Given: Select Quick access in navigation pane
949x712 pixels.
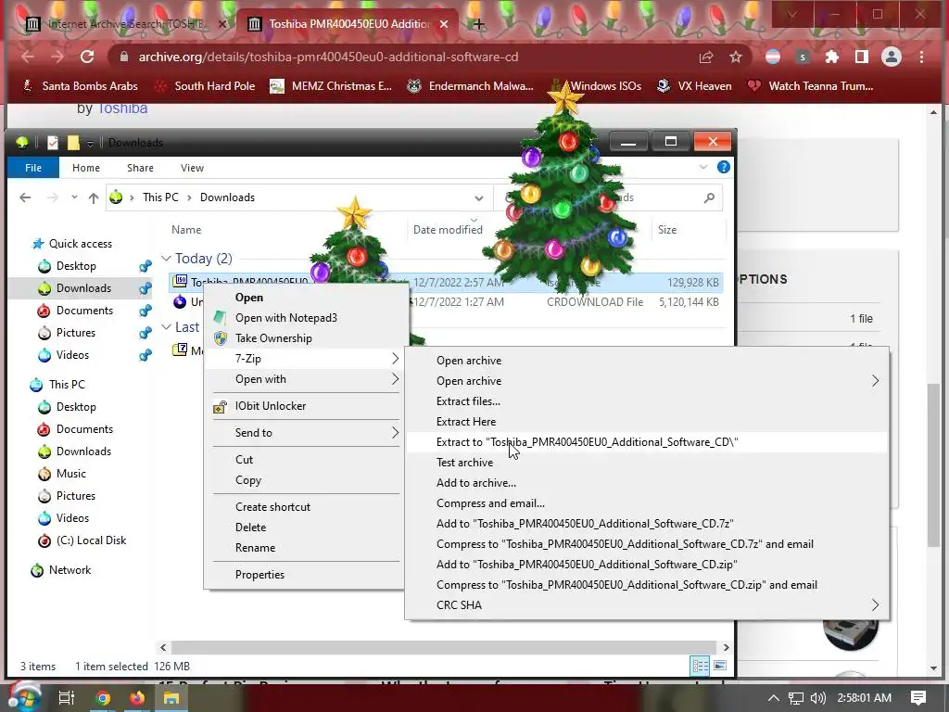Looking at the screenshot, I should [x=80, y=244].
